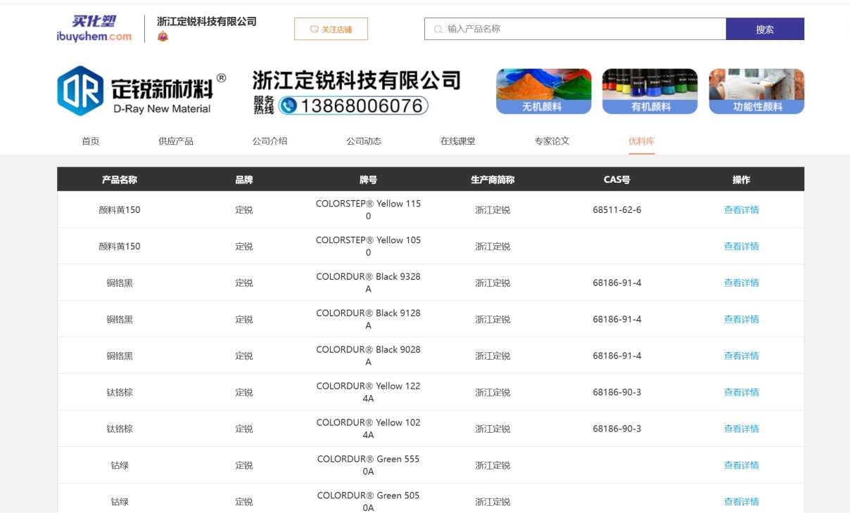850x513 pixels.
Task: Select the 优料库 tab
Action: [642, 141]
